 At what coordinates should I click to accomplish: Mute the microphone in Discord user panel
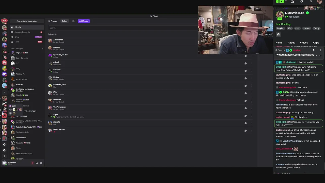(x=32, y=163)
